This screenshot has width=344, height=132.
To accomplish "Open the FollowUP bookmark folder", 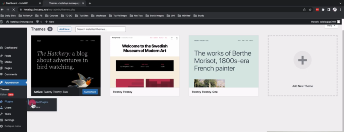I will (26, 16).
